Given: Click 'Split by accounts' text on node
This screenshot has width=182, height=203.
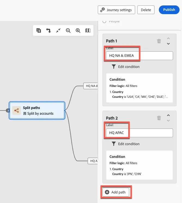Looking at the screenshot, I should [40, 114].
